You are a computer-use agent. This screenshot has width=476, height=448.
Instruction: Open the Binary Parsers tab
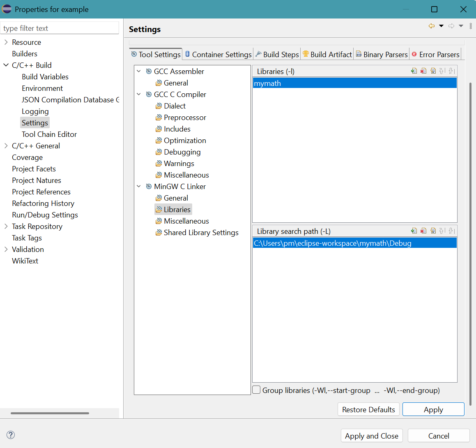pos(382,54)
